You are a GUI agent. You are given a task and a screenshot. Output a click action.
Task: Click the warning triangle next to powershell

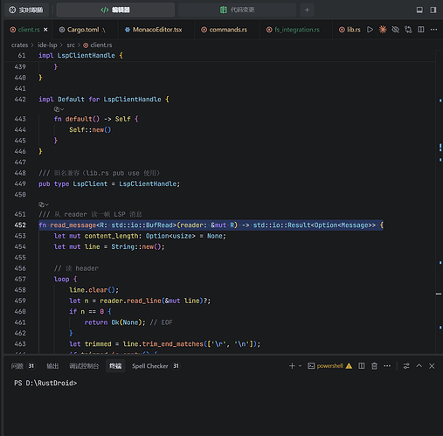(x=349, y=366)
